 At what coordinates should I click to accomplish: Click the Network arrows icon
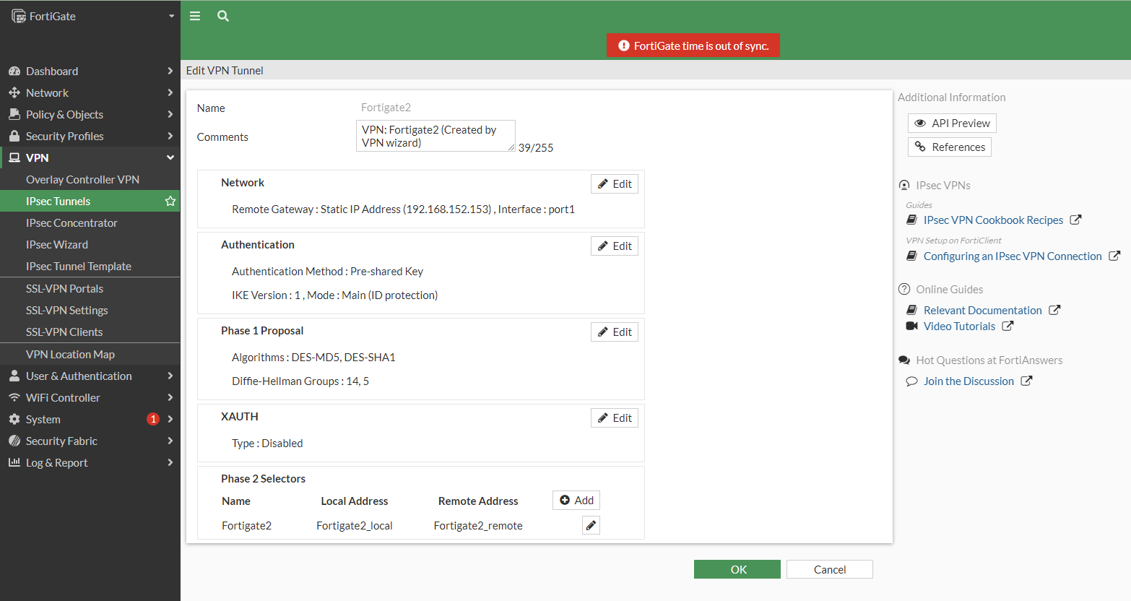coord(14,92)
